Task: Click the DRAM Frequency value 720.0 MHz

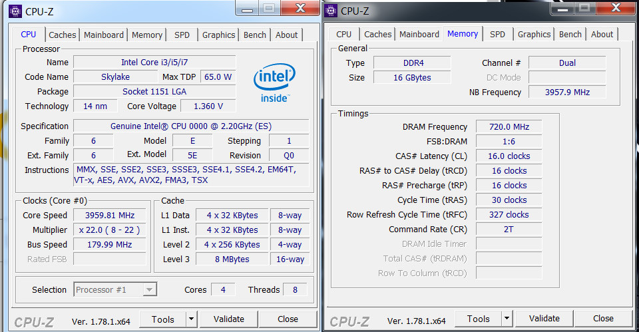Action: pos(509,126)
